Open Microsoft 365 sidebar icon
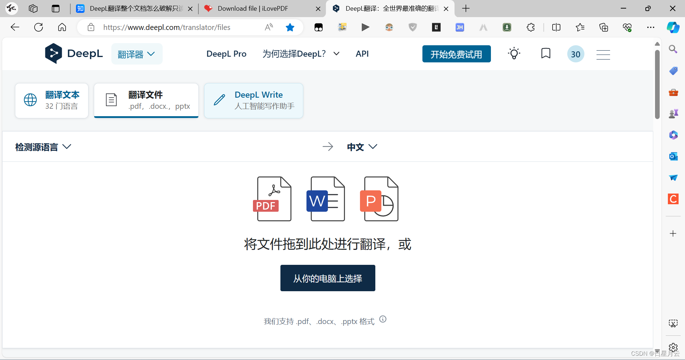 click(673, 135)
